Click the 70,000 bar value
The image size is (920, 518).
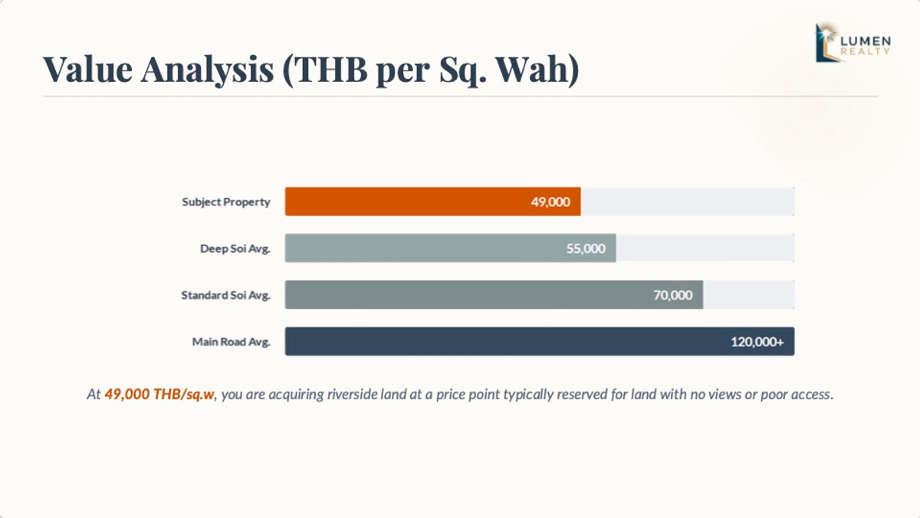tap(672, 295)
